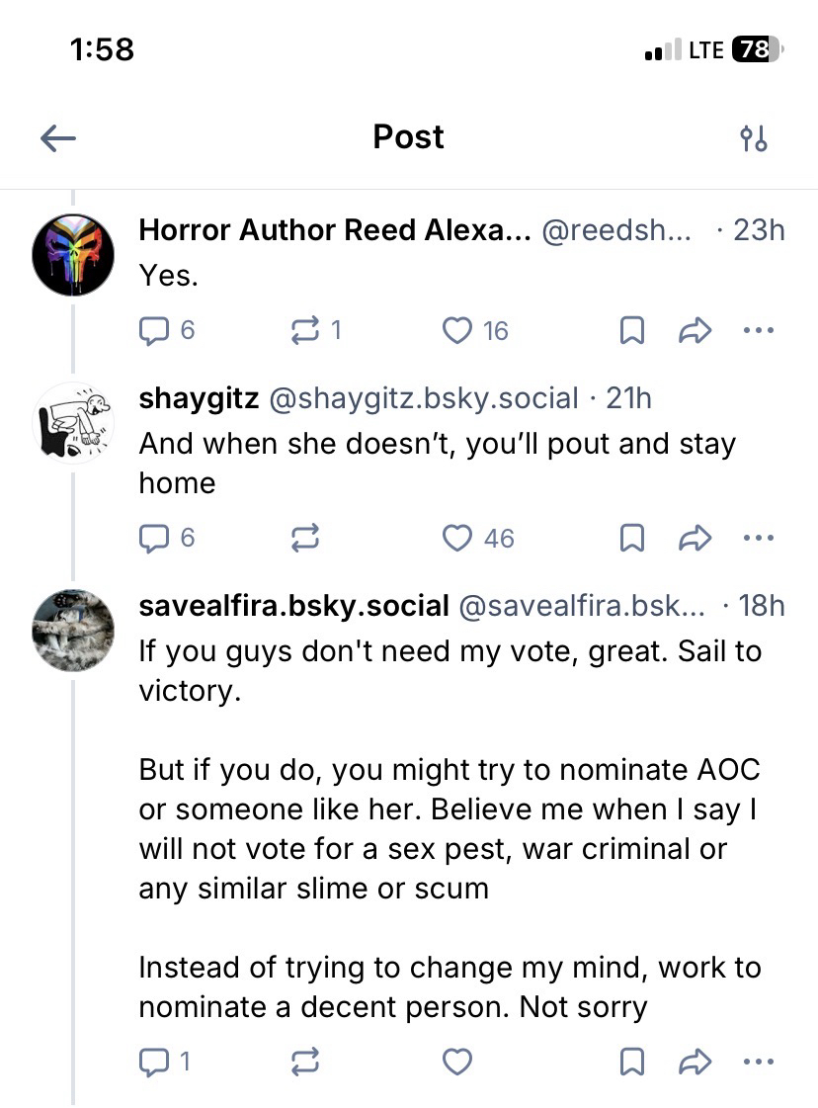Bookmark shaygitz's post
The image size is (818, 1108).
point(631,538)
